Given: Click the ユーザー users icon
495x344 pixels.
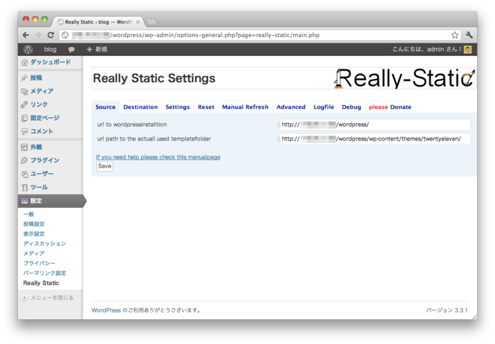Looking at the screenshot, I should [x=24, y=174].
